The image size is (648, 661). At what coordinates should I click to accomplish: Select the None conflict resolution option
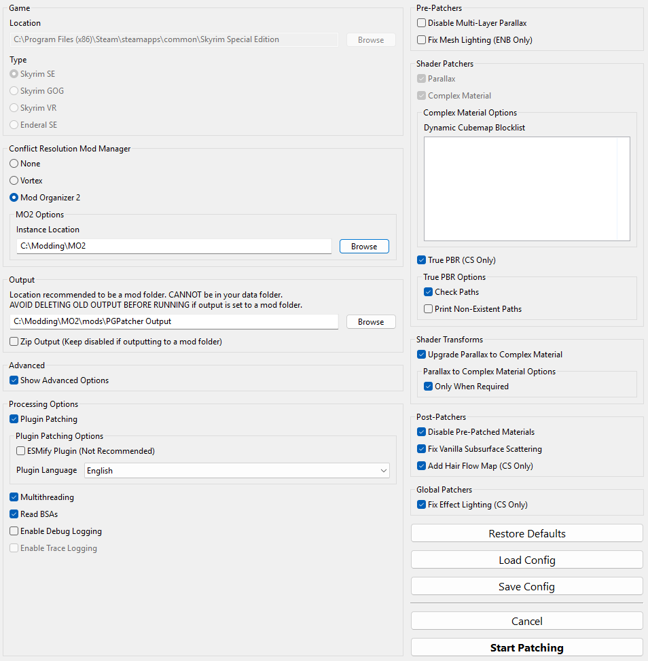click(14, 164)
